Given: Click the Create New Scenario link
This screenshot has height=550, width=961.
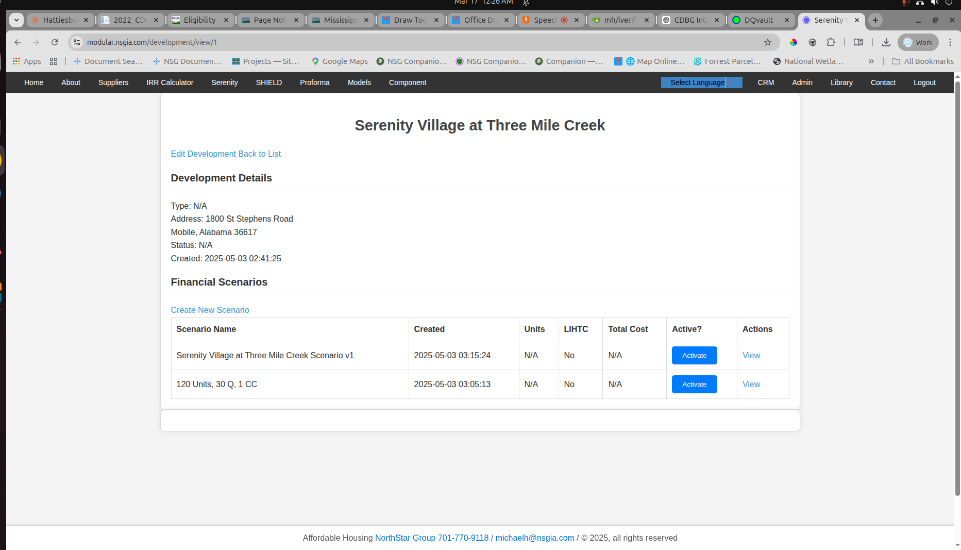Looking at the screenshot, I should coord(210,310).
